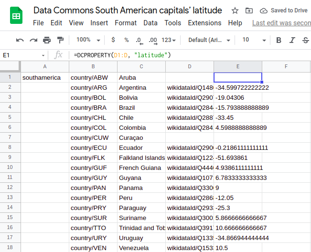Select Ecuador's wikidataId cell

(190, 148)
